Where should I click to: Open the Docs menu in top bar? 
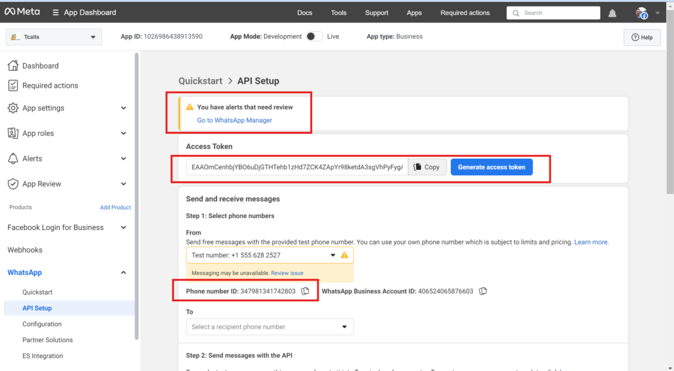click(304, 13)
